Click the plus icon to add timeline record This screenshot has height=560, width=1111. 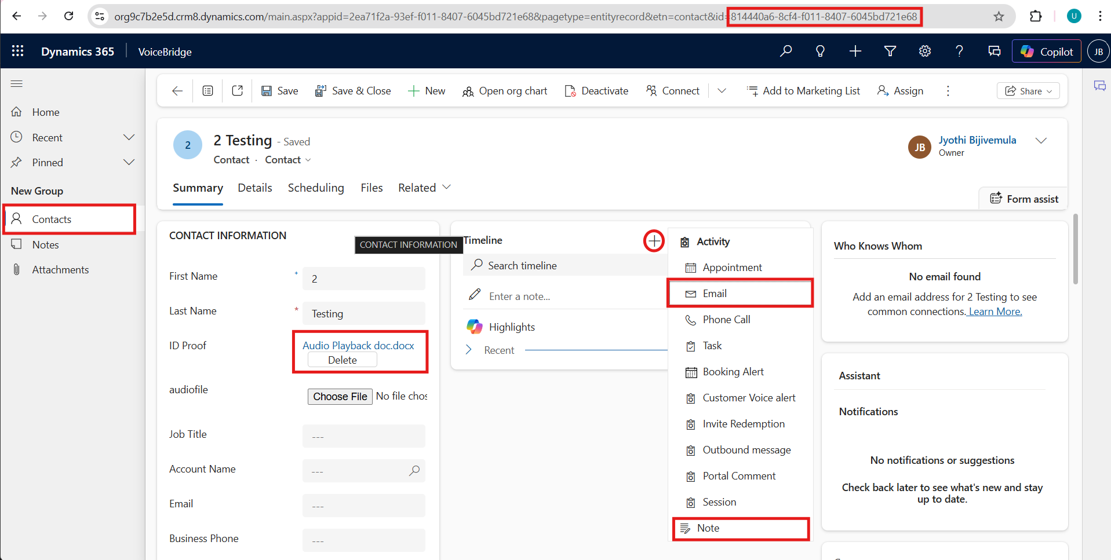click(654, 241)
